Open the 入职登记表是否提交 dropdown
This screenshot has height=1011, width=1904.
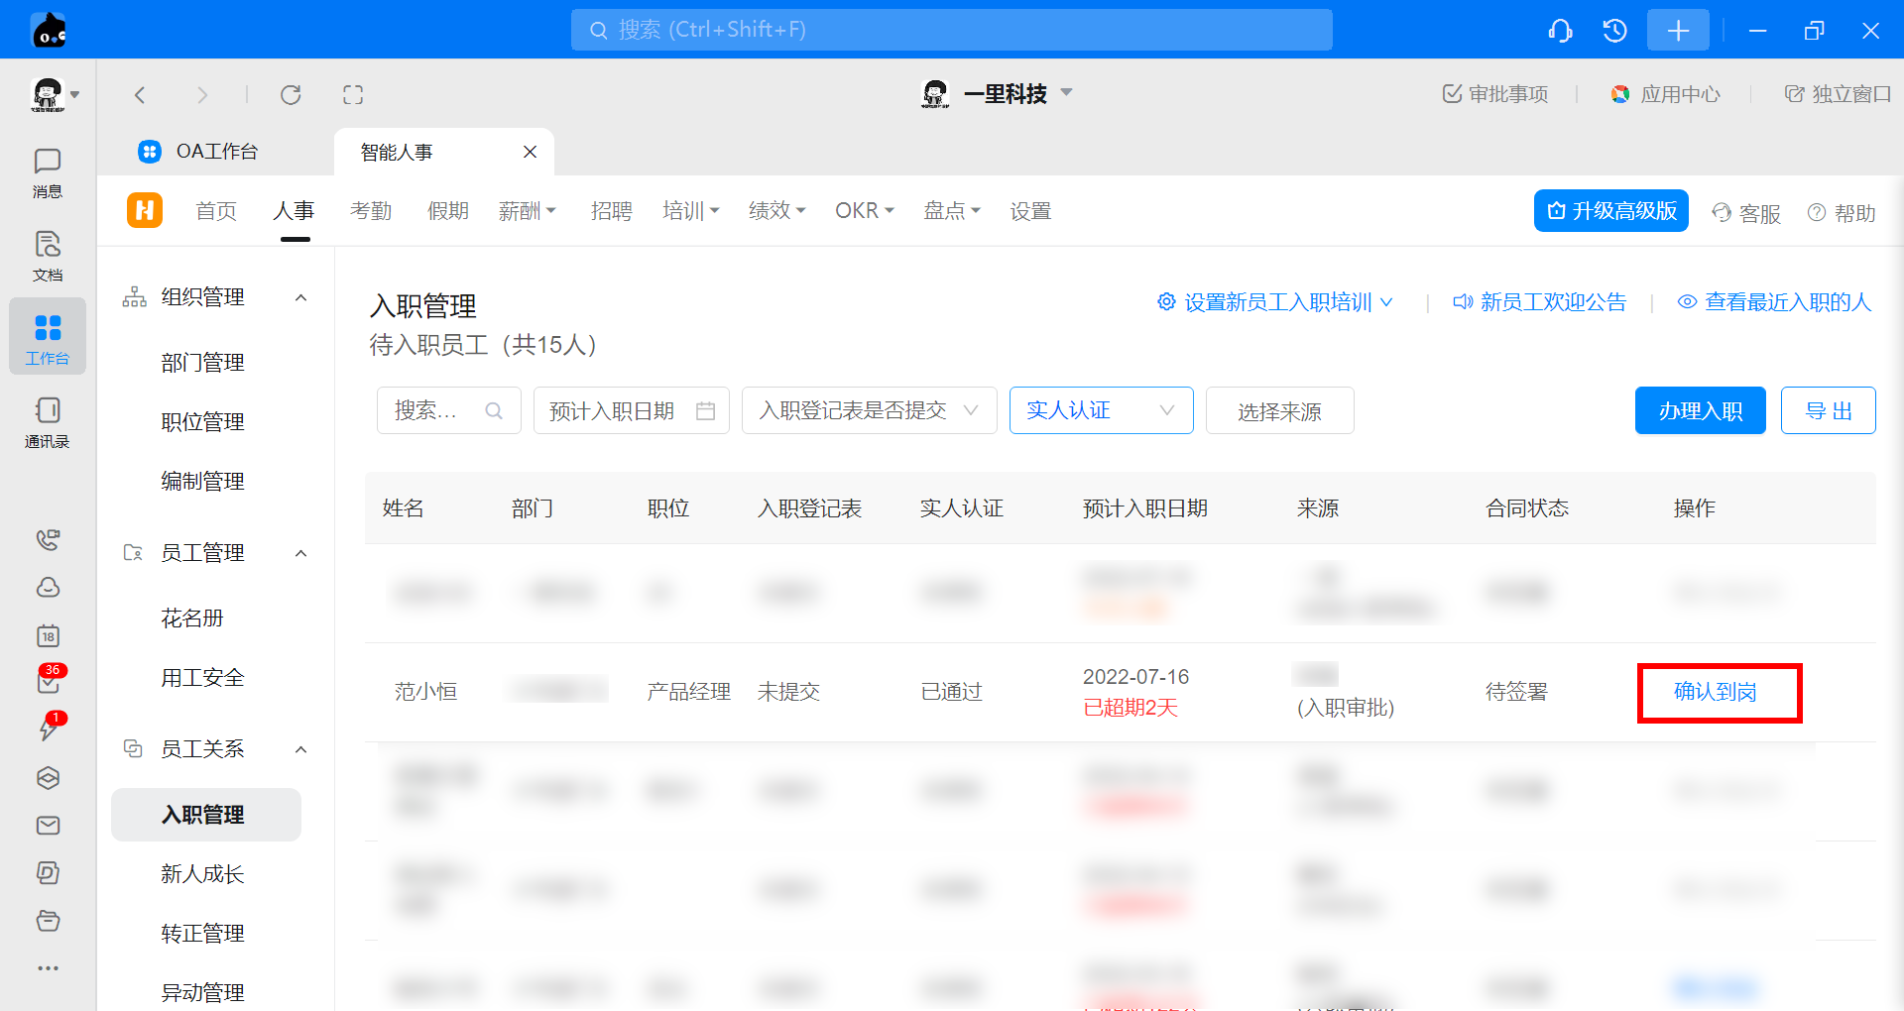(869, 410)
